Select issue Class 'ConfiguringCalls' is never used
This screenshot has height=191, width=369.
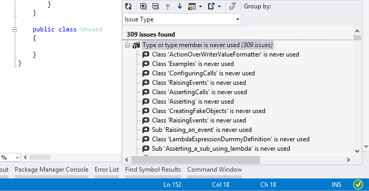(x=203, y=73)
